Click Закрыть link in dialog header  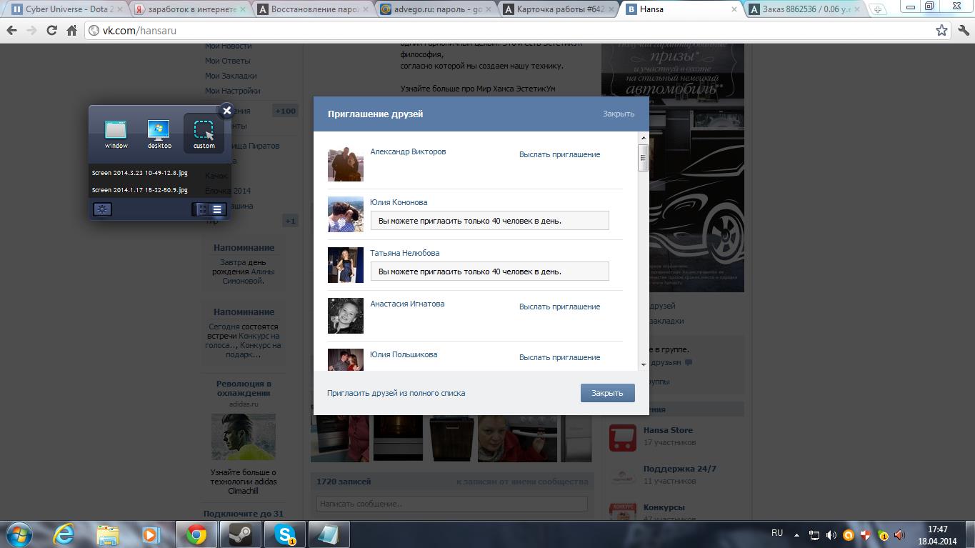pos(618,114)
